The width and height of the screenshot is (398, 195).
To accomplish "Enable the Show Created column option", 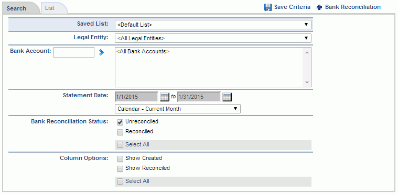I will 120,158.
